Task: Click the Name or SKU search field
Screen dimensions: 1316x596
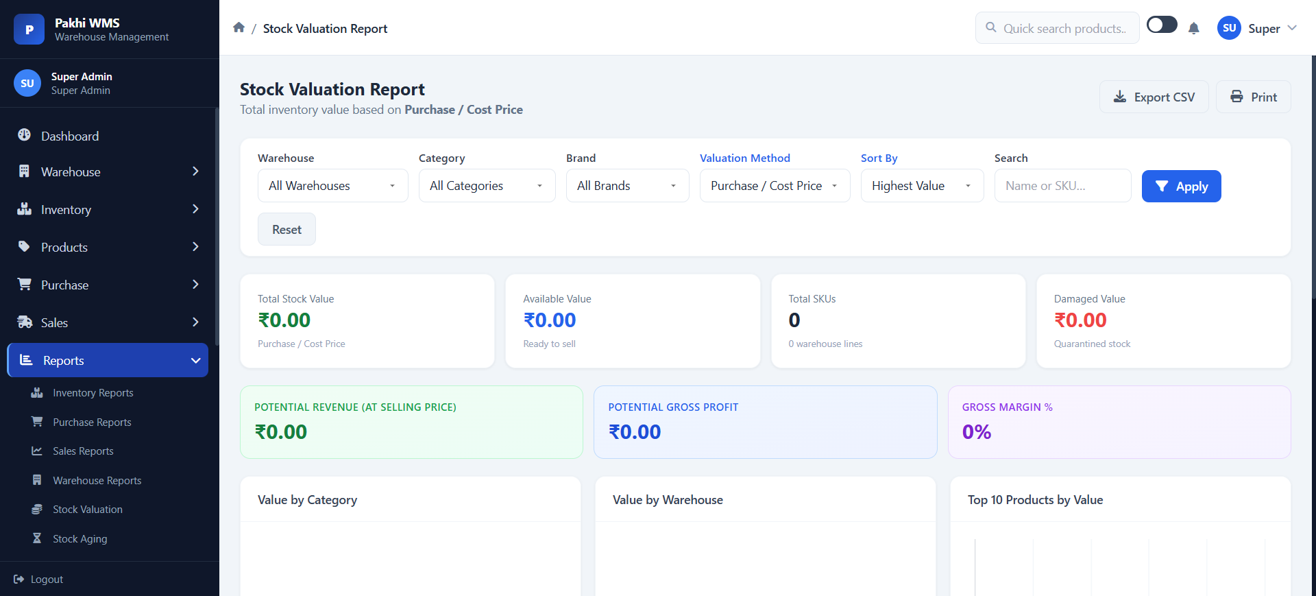Action: (1063, 186)
